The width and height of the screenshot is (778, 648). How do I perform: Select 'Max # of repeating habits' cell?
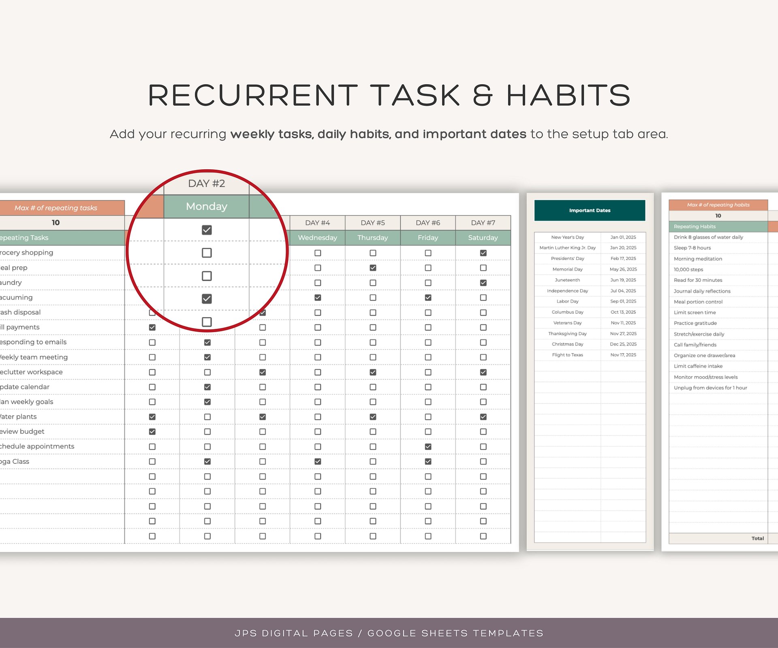coord(718,205)
